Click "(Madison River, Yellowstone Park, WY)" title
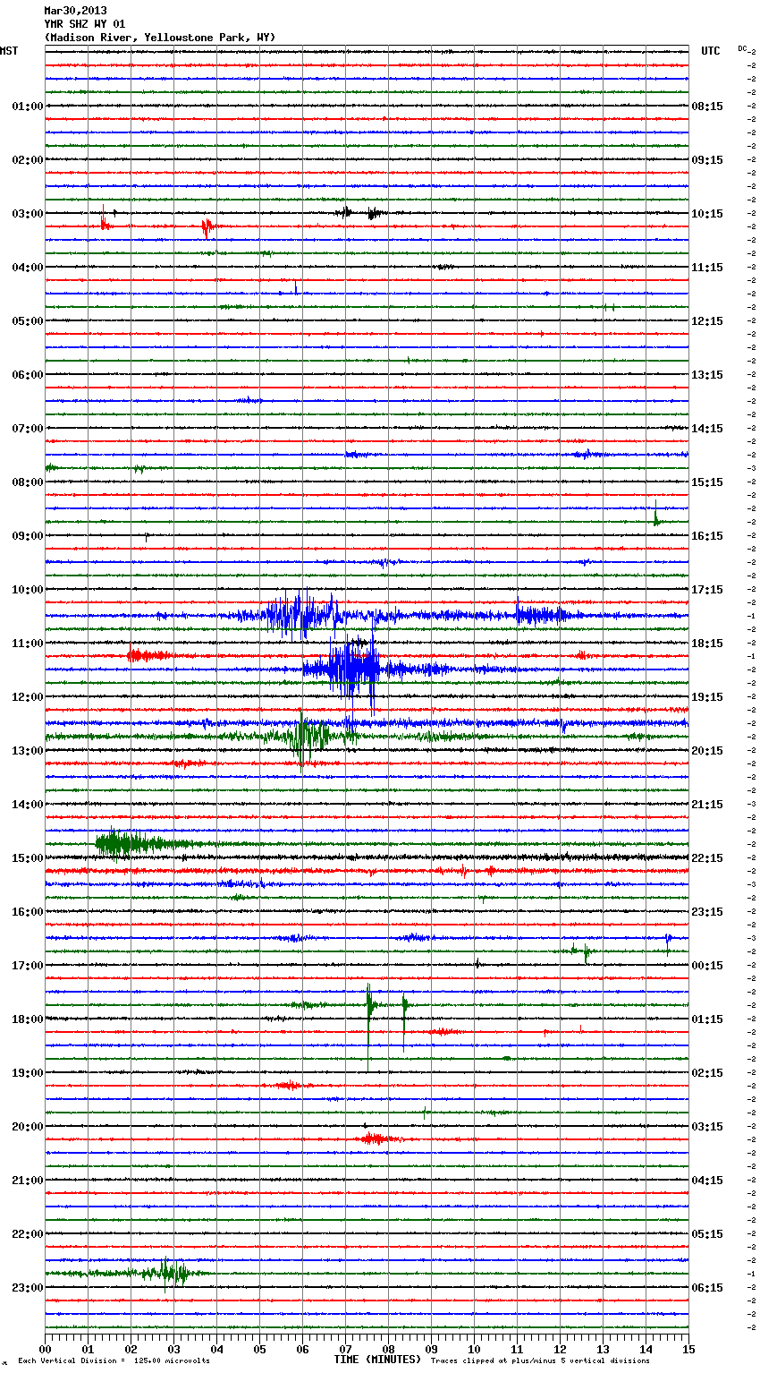The width and height of the screenshot is (760, 1373). (160, 38)
